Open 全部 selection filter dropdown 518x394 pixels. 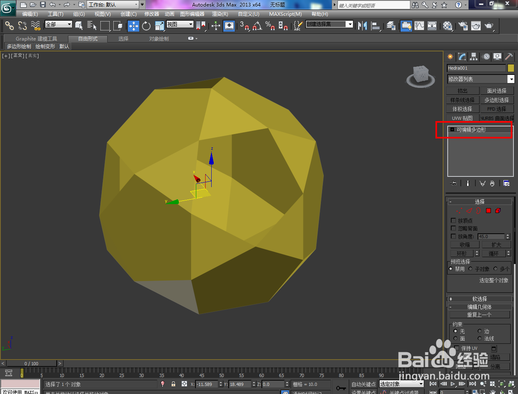(58, 24)
